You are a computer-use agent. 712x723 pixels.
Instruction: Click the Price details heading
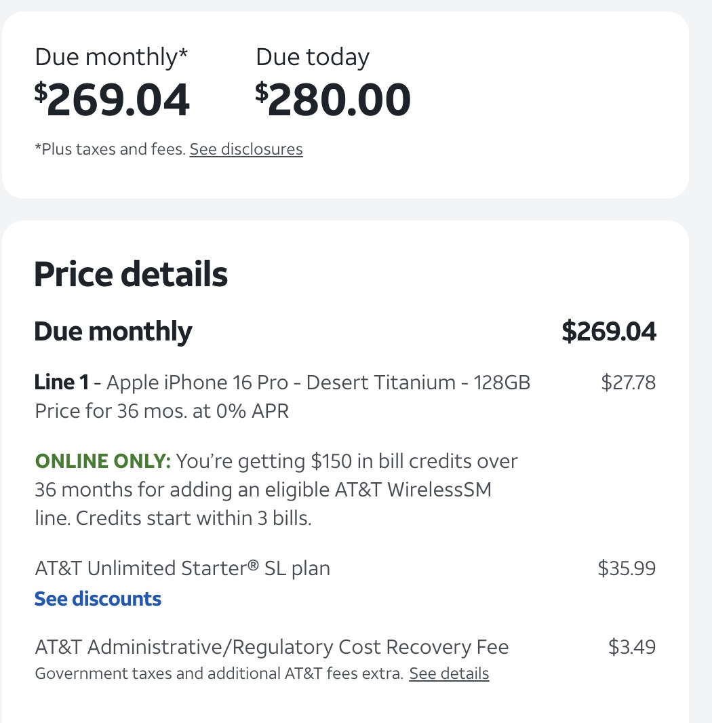pos(131,274)
